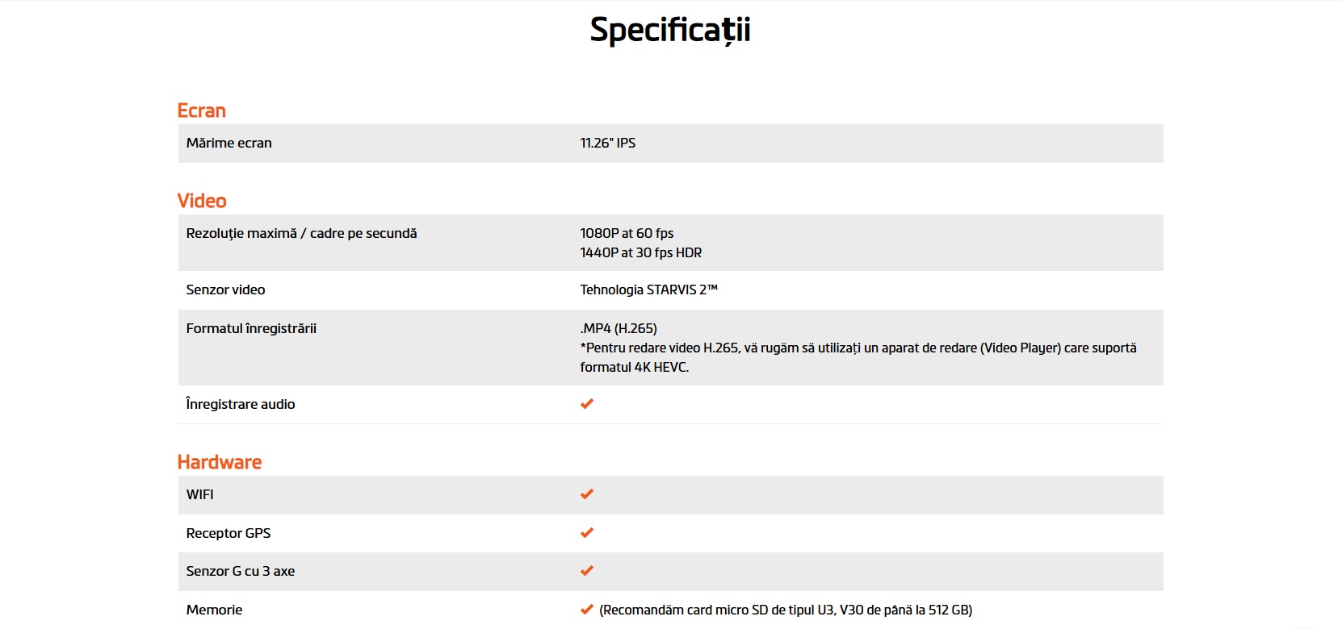Click the Formatul înregistrării label
The height and width of the screenshot is (629, 1342).
point(251,328)
